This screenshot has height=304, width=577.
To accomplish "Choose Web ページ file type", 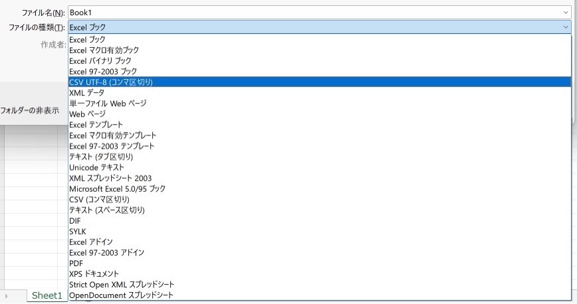I will 319,114.
